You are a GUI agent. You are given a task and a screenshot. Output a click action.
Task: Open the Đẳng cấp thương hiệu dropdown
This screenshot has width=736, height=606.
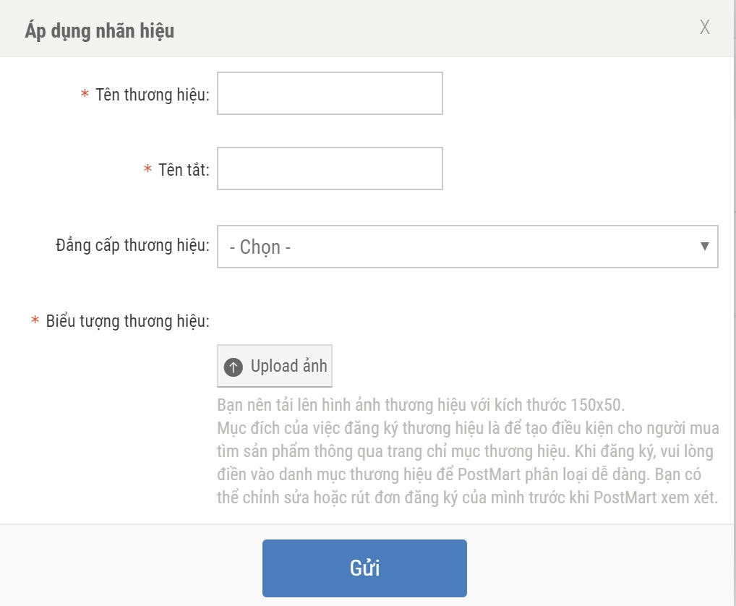click(x=467, y=247)
